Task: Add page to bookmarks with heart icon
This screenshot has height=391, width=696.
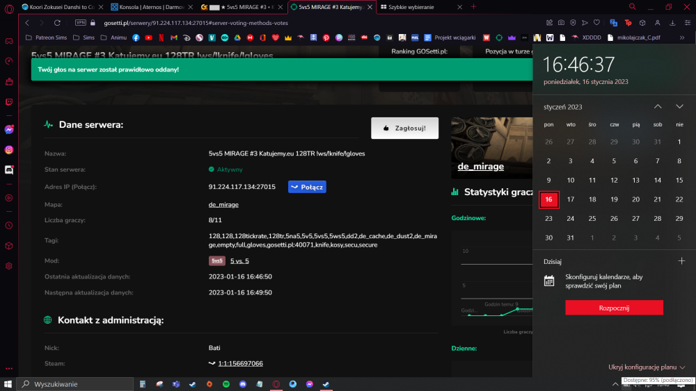Action: 596,23
